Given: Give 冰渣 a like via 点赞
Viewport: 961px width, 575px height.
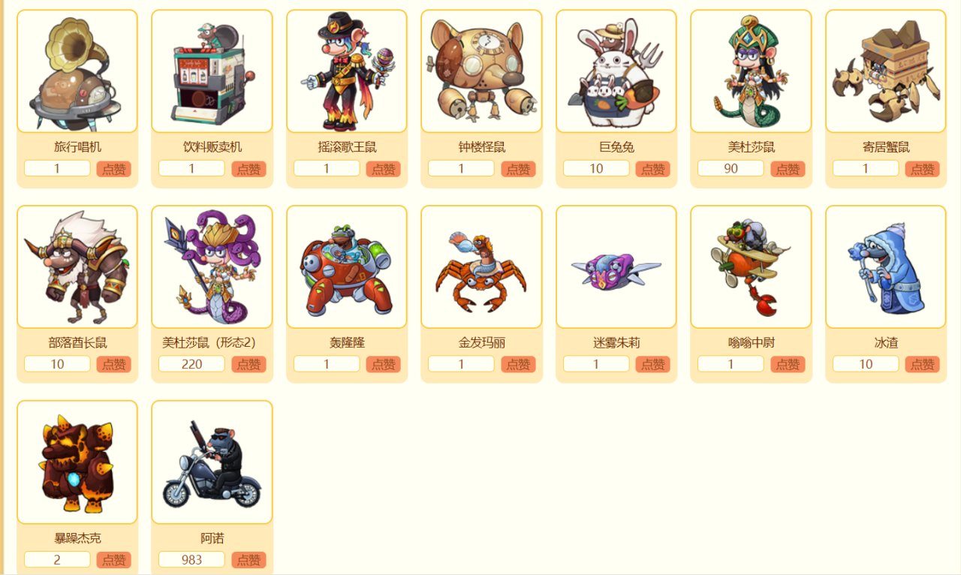Looking at the screenshot, I should point(923,364).
